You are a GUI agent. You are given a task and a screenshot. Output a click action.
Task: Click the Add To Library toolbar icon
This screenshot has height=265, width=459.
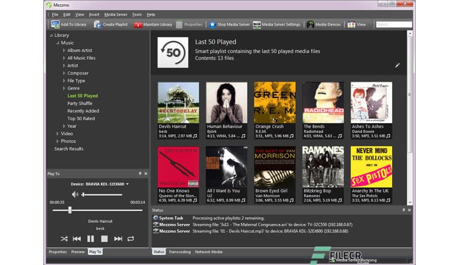55,25
